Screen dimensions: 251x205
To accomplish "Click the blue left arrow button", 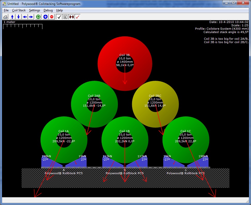I will [x=25, y=17].
